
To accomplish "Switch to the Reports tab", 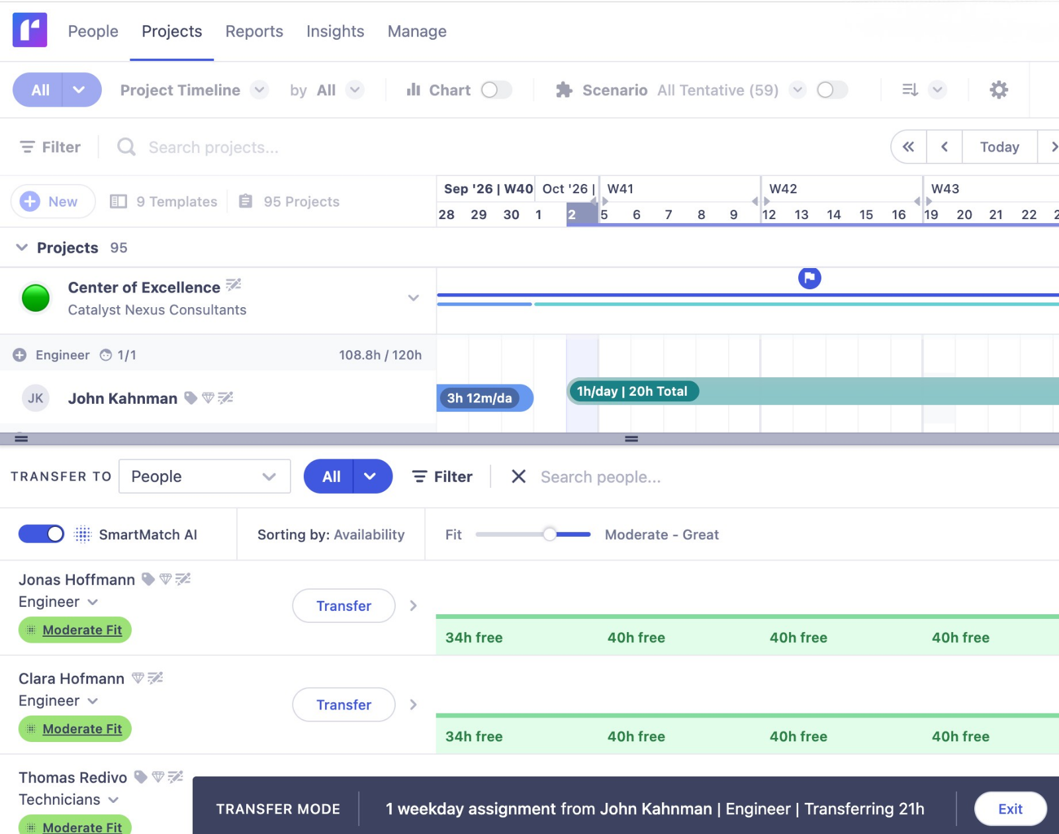I will (254, 31).
